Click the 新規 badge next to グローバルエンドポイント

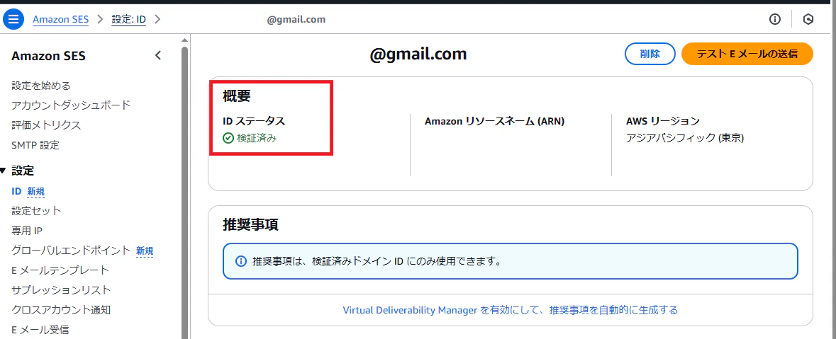pos(145,251)
